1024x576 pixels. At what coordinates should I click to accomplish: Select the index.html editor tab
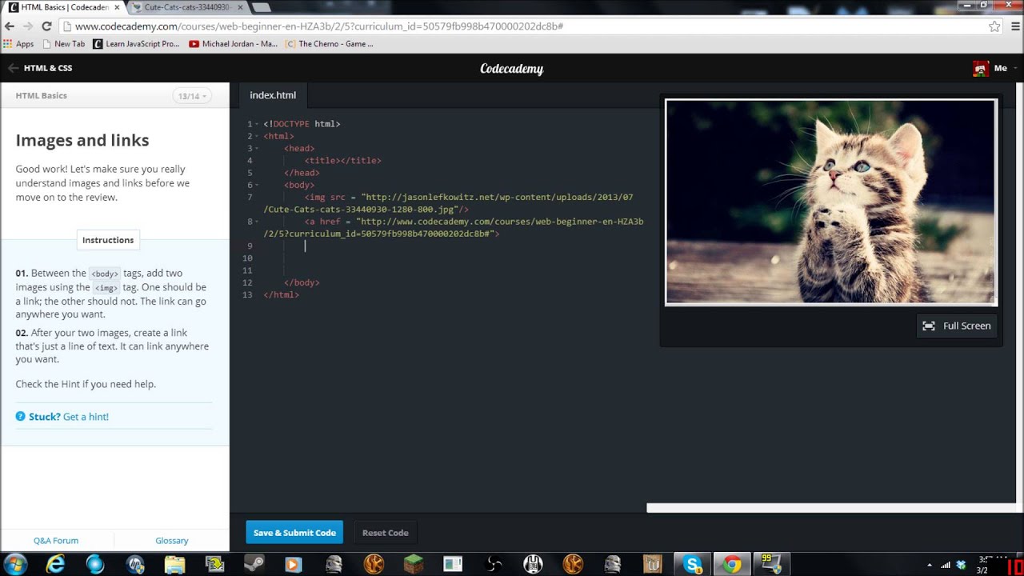[x=273, y=95]
